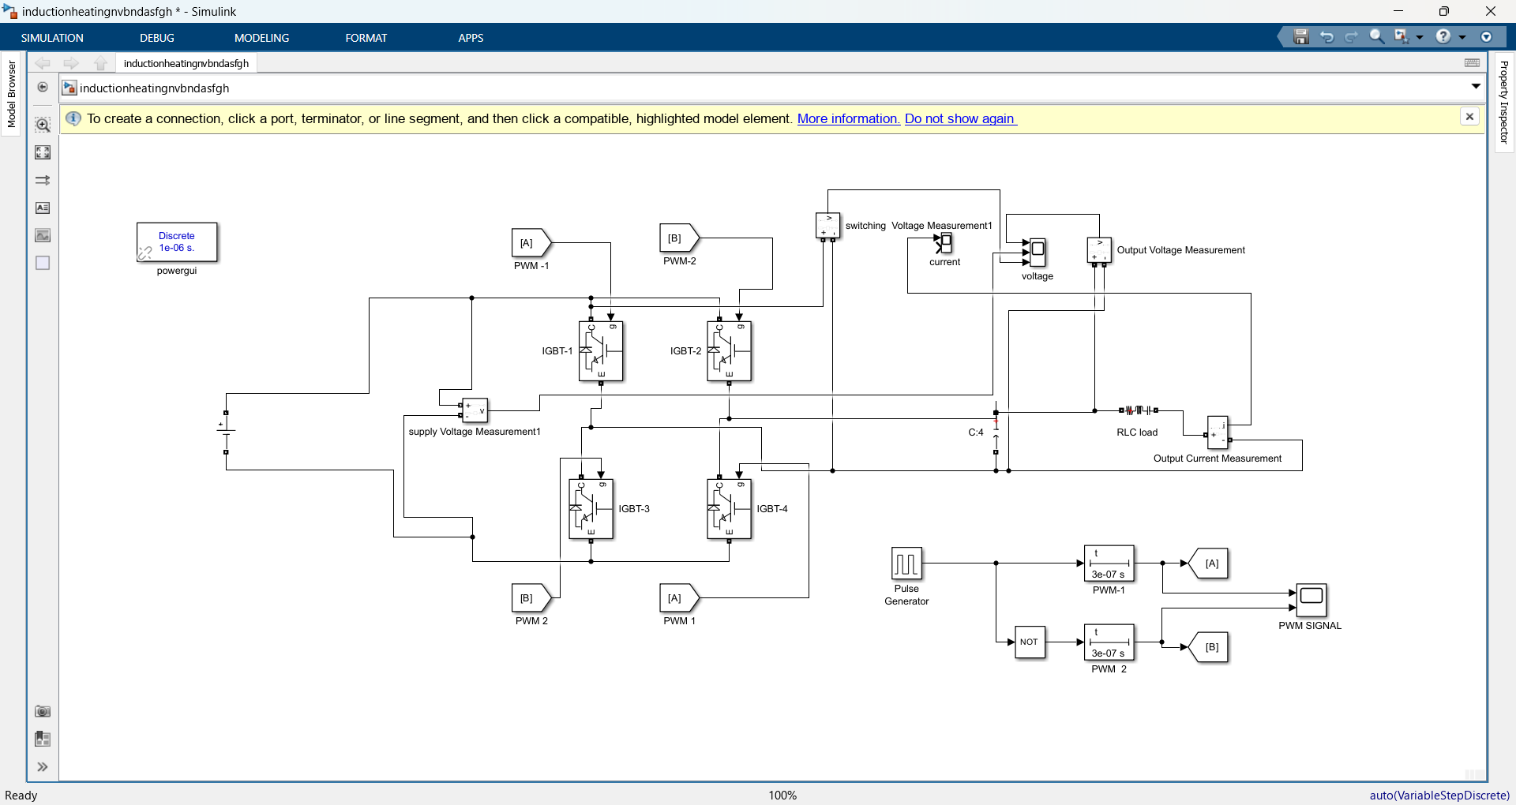Image resolution: width=1516 pixels, height=805 pixels.
Task: Click the up-to-parent arrow
Action: (100, 63)
